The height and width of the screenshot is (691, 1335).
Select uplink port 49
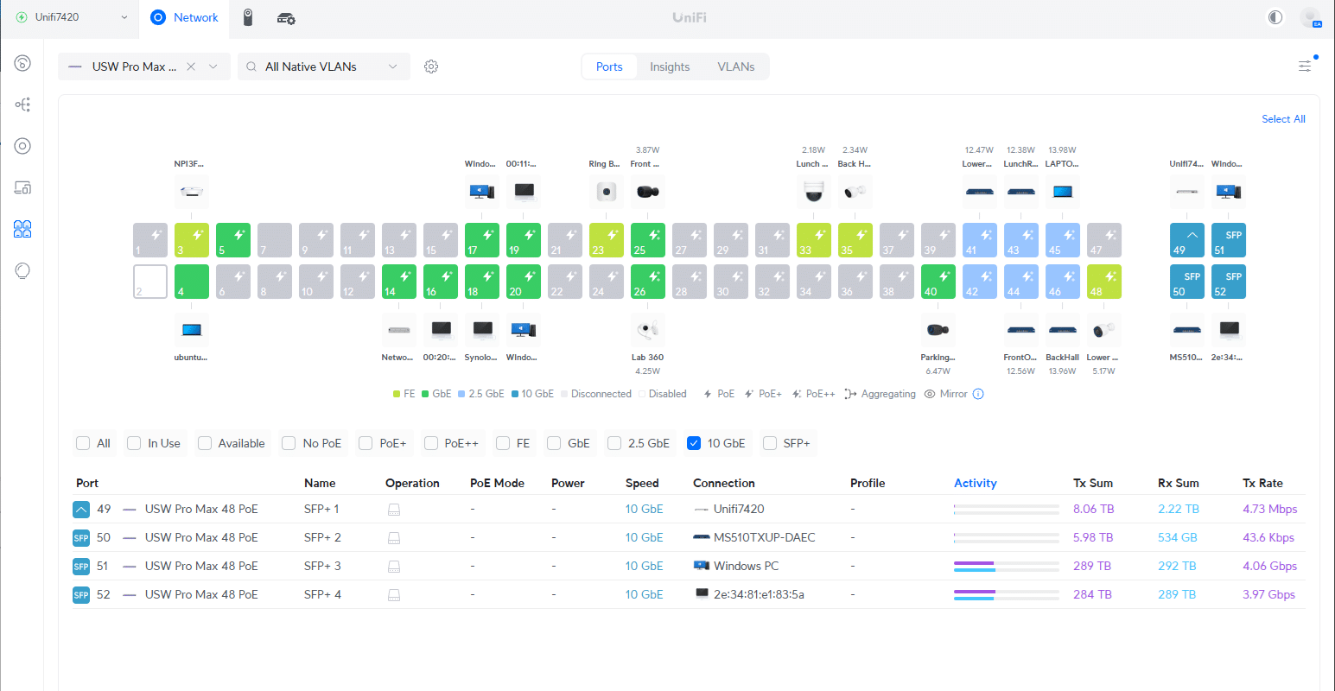[1187, 240]
